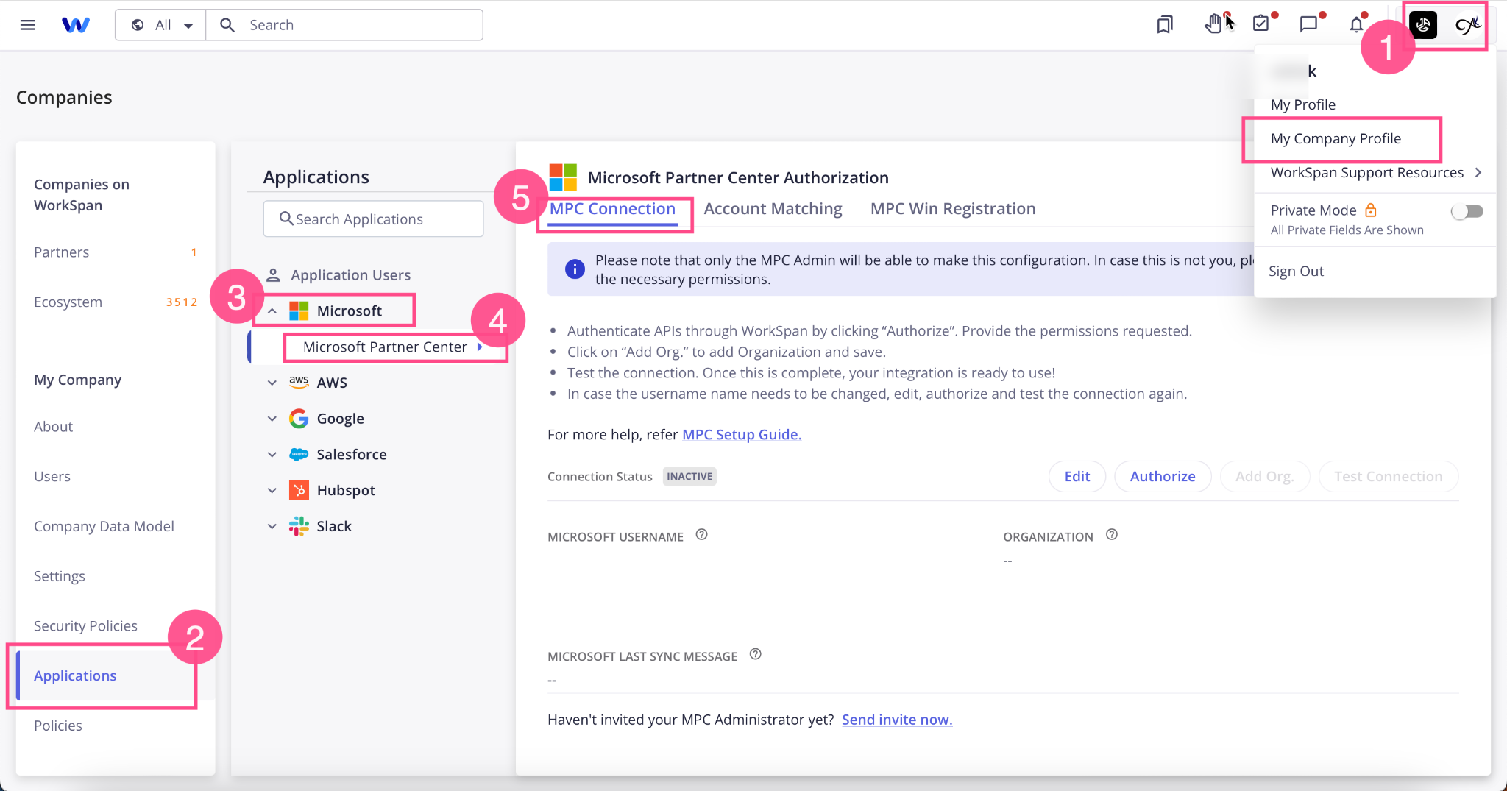Expand the Hubspot application group
This screenshot has width=1507, height=791.
[272, 490]
